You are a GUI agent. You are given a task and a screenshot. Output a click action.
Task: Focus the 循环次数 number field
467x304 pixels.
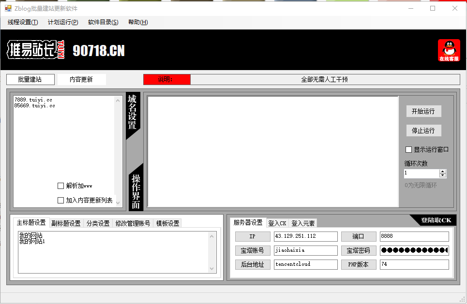tap(422, 174)
